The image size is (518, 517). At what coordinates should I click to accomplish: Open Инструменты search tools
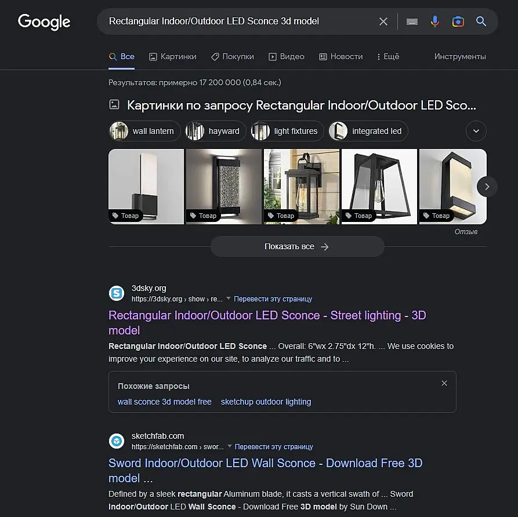tap(460, 56)
